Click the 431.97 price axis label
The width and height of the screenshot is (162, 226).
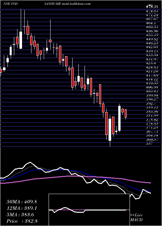pyautogui.click(x=152, y=59)
